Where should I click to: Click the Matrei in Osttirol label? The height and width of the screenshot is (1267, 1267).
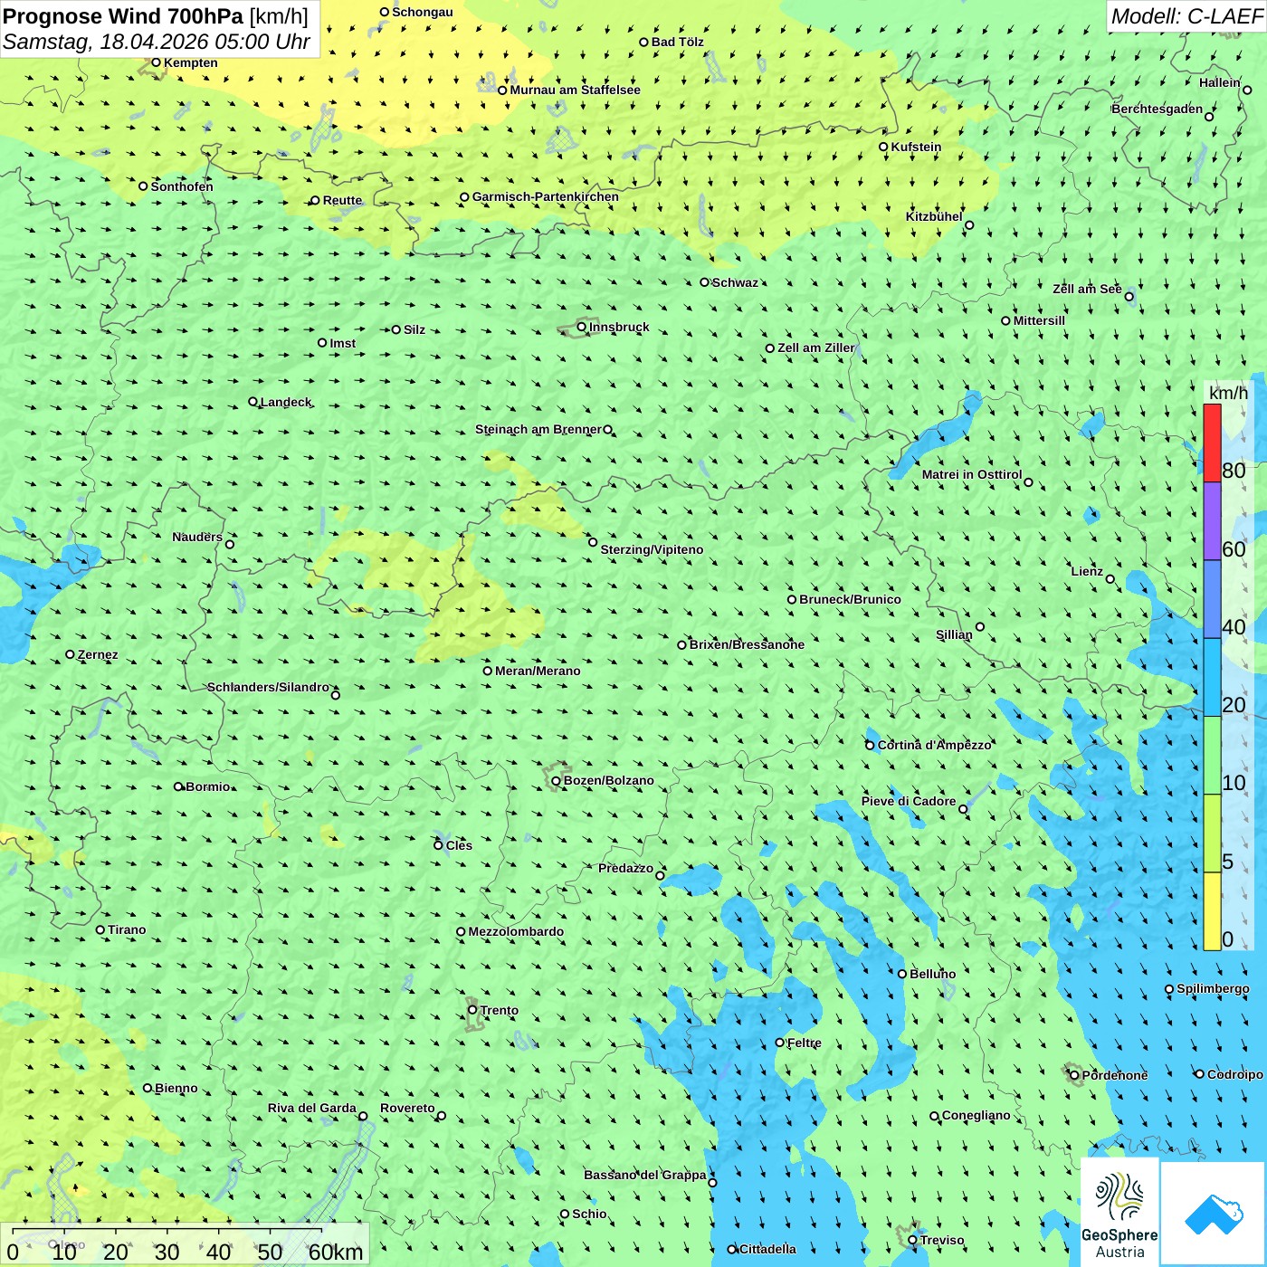click(x=972, y=474)
